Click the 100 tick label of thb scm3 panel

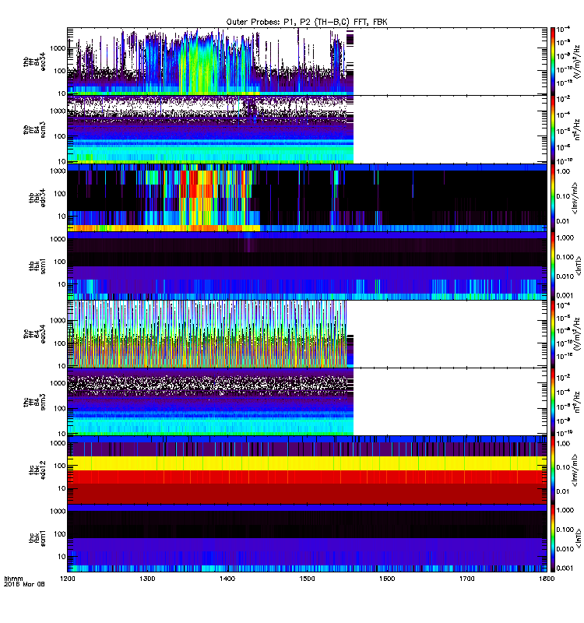coord(60,136)
